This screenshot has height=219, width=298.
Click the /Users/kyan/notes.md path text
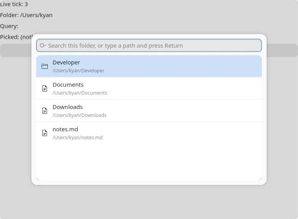(78, 138)
